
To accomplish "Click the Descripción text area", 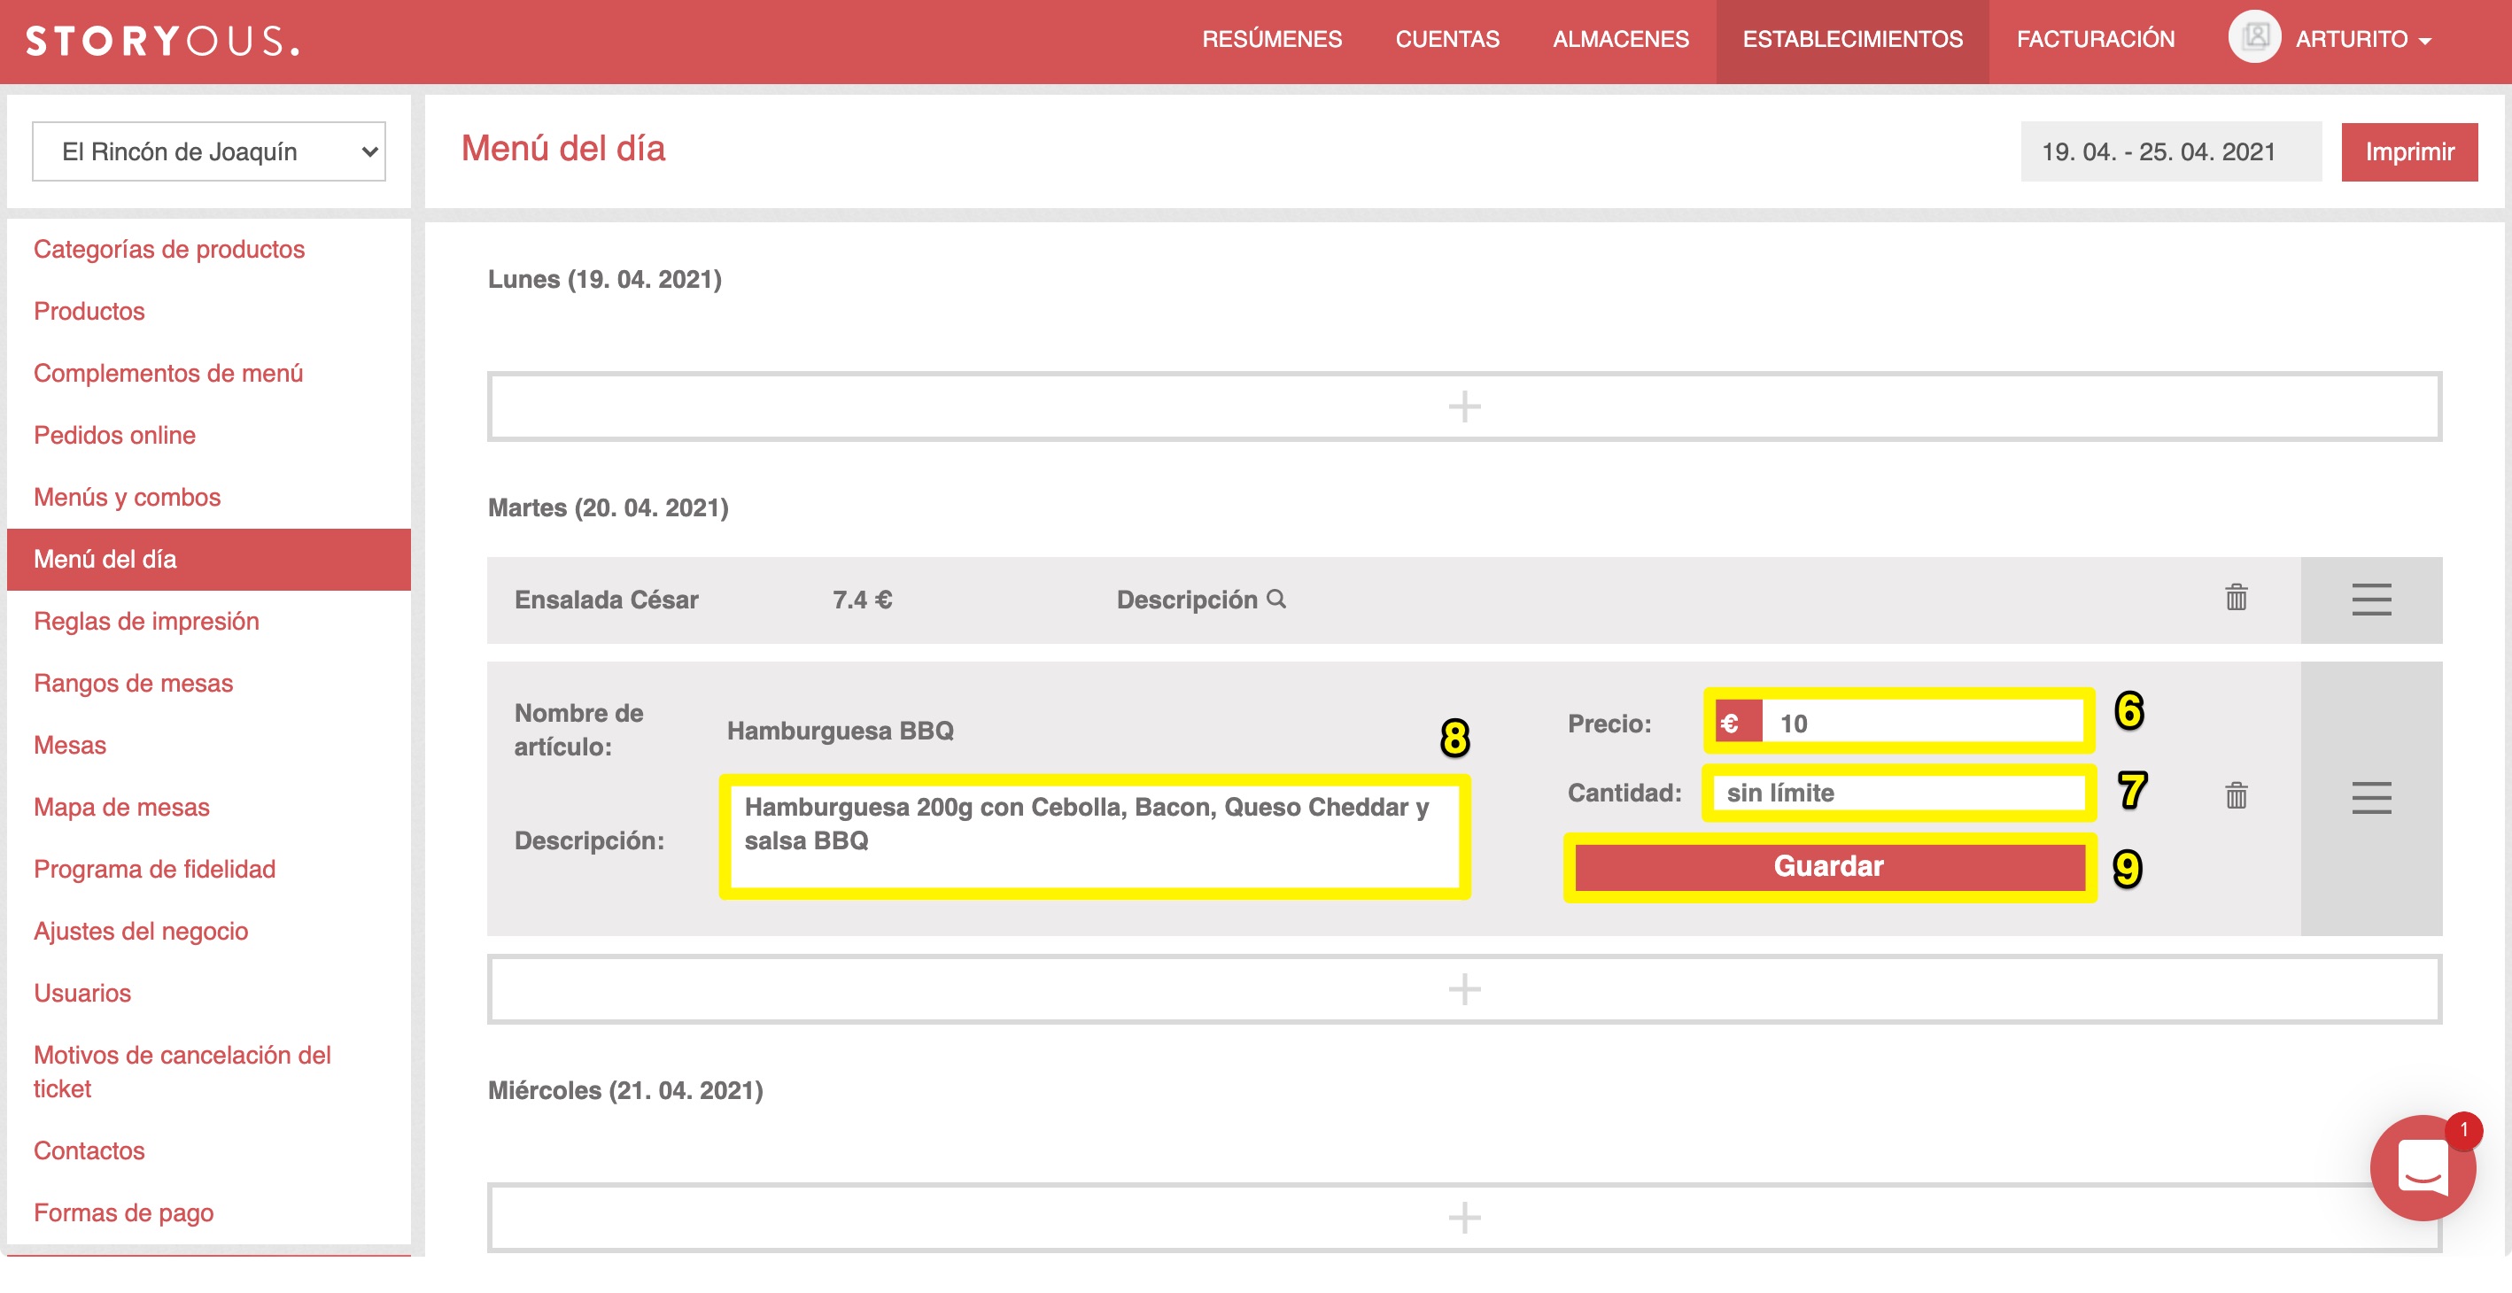I will (x=1093, y=837).
